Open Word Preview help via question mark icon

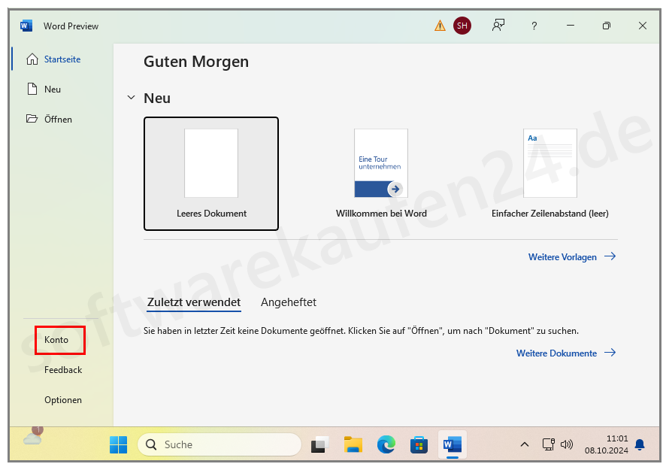[x=534, y=25]
